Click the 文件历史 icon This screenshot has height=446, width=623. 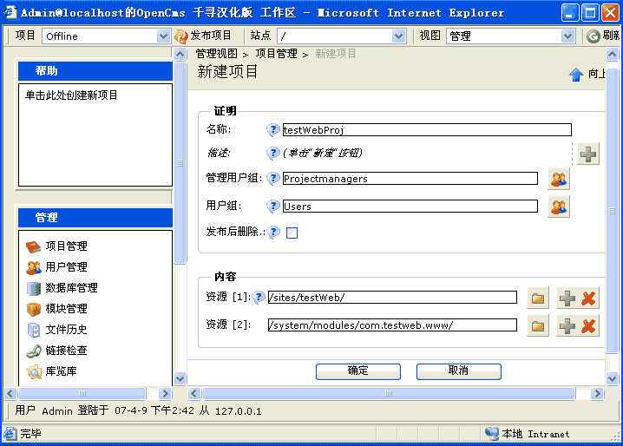(34, 330)
